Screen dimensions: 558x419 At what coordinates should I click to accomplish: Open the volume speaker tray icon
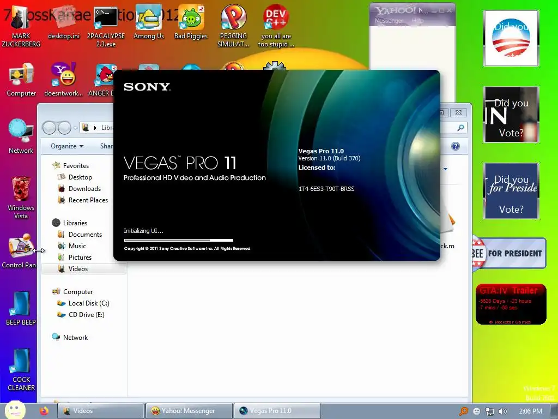coord(502,411)
